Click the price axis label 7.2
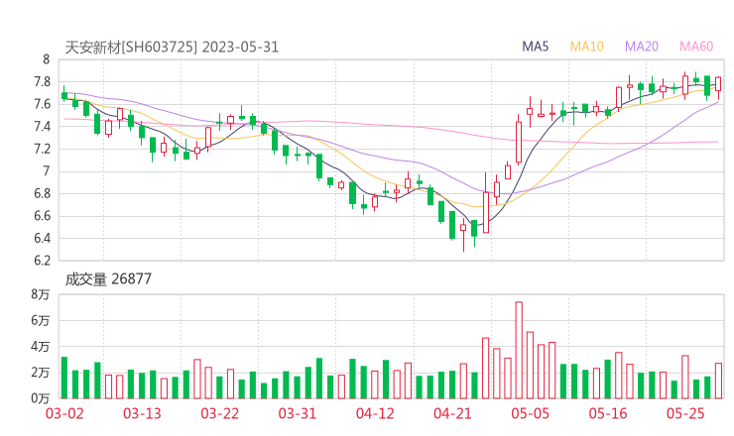This screenshot has width=734, height=436. pyautogui.click(x=42, y=149)
